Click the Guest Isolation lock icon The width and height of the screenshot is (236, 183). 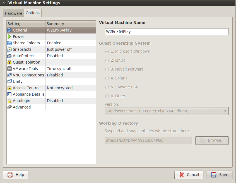click(9, 62)
